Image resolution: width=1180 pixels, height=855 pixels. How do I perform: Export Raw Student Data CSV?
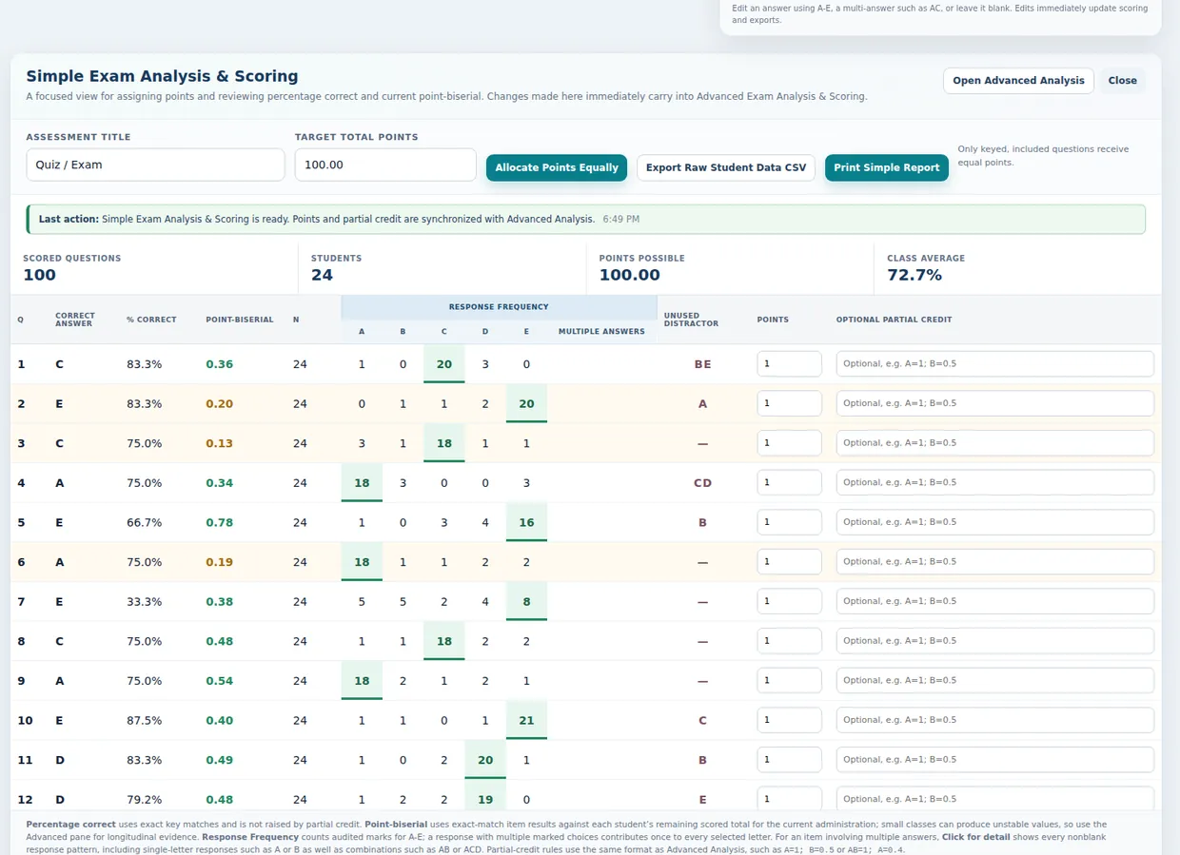click(x=726, y=167)
